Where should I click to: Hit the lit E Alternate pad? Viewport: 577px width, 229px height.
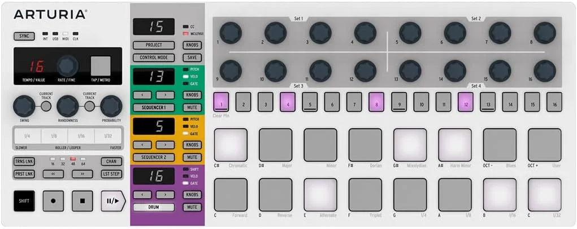click(x=320, y=195)
